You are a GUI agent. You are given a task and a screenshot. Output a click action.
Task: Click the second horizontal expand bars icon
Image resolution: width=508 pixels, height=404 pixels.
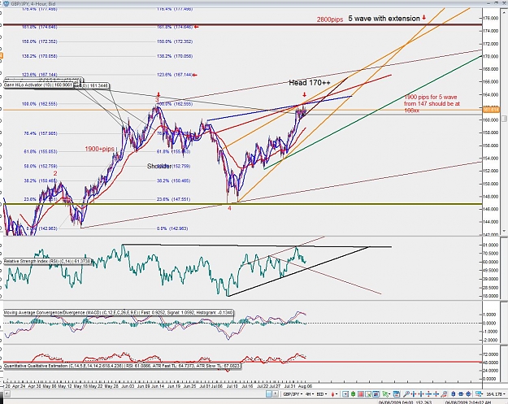420,394
